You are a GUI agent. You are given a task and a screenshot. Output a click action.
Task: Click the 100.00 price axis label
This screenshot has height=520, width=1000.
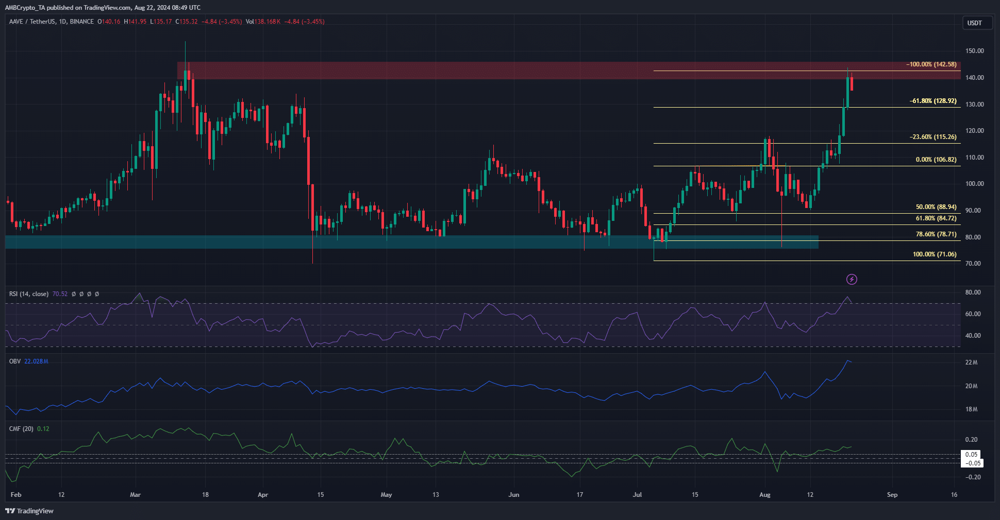pos(974,184)
